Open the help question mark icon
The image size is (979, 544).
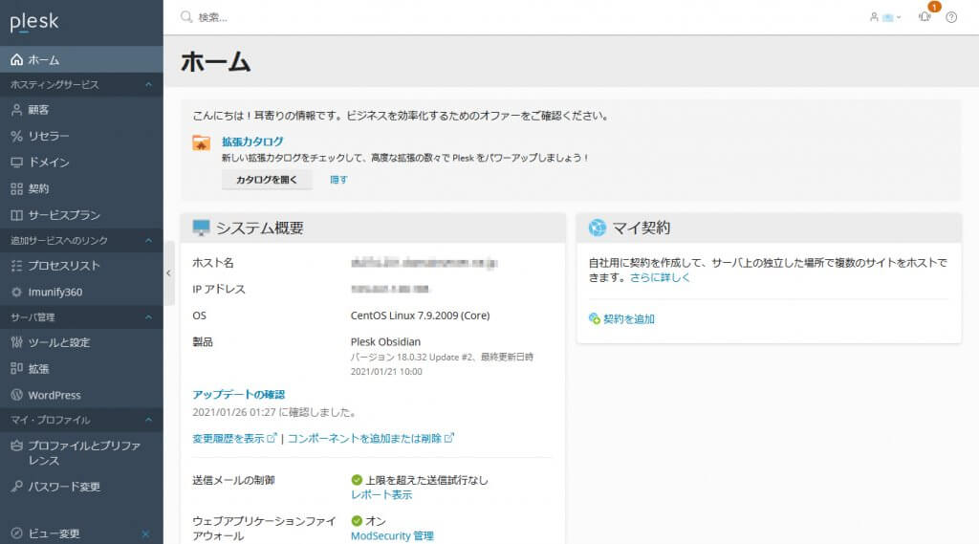pos(951,17)
